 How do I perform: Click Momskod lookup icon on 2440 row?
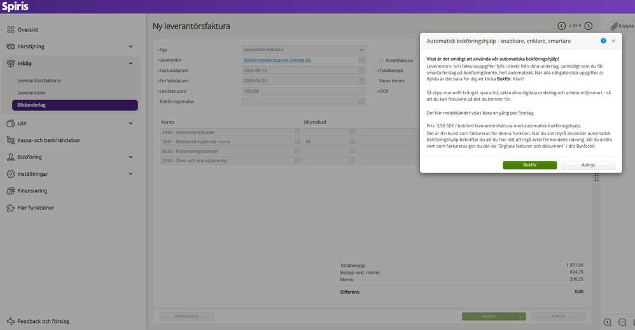click(x=352, y=132)
